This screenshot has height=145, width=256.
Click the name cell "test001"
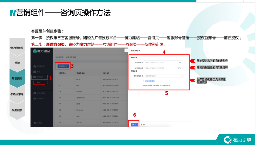tap(79, 92)
